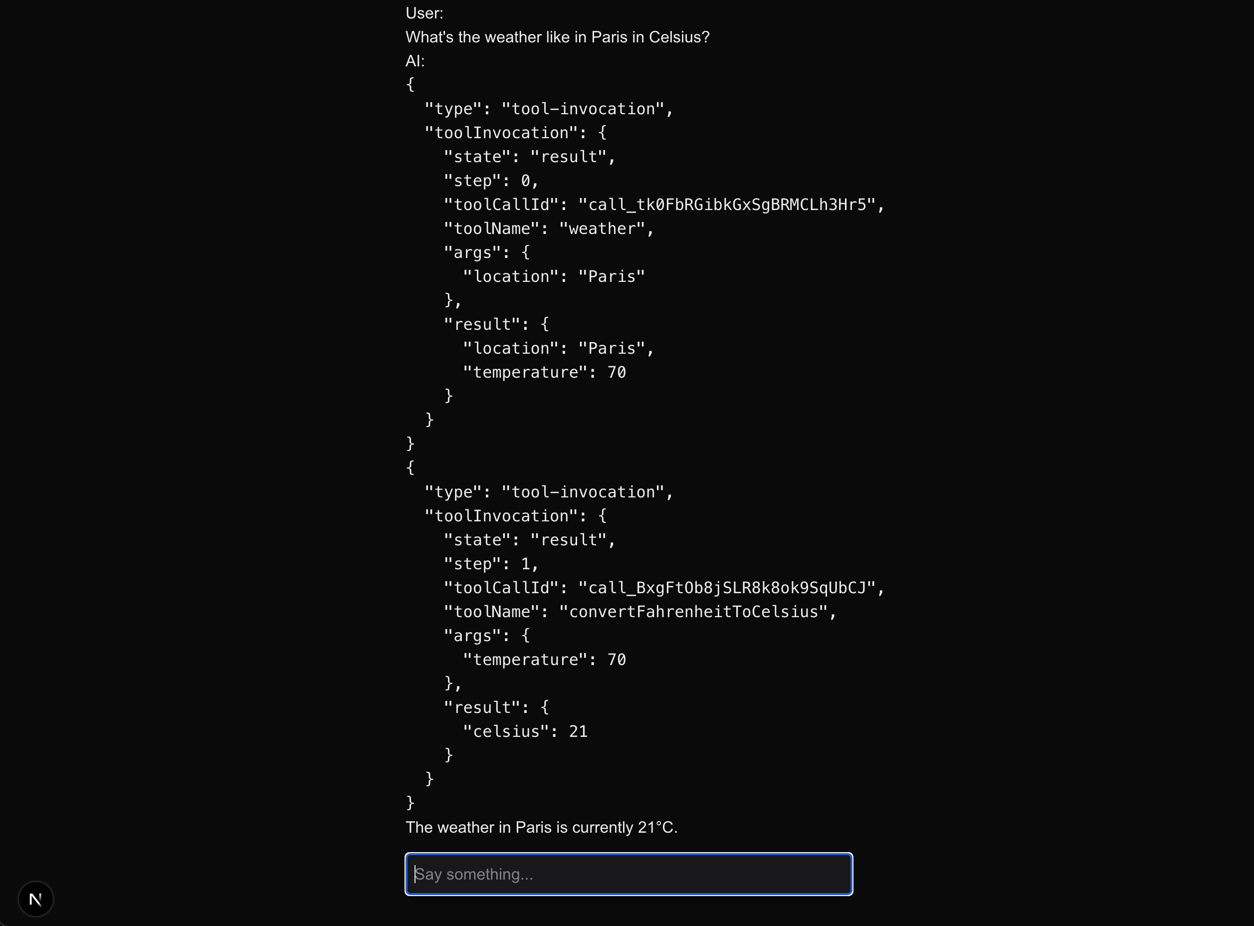
Task: Click the second '"toolInvocation": {' line
Action: [515, 516]
